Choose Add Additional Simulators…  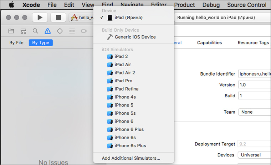(x=134, y=158)
